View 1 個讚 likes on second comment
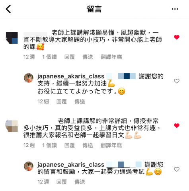The width and height of the screenshot is (189, 191). [x=49, y=145]
